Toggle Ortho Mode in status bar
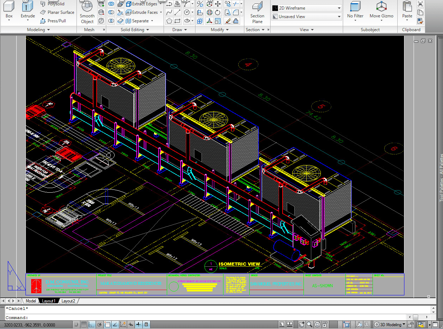The height and width of the screenshot is (329, 443). [x=92, y=324]
